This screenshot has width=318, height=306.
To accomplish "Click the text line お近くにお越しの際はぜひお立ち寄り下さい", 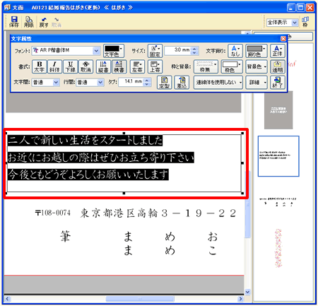I will (101, 158).
